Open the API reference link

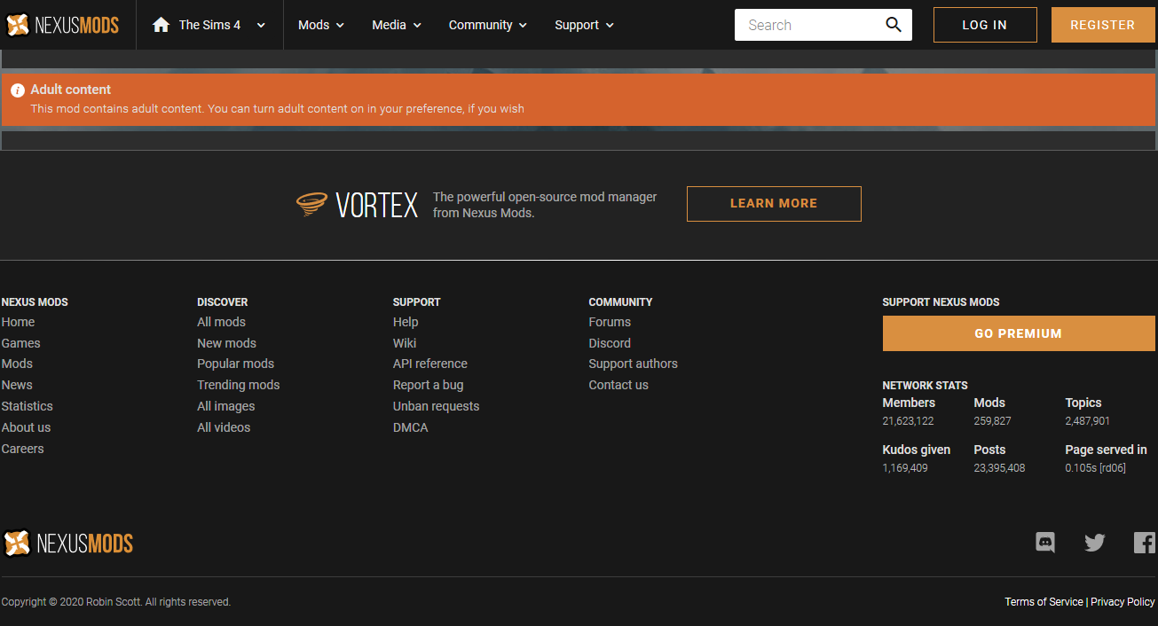pyautogui.click(x=430, y=364)
